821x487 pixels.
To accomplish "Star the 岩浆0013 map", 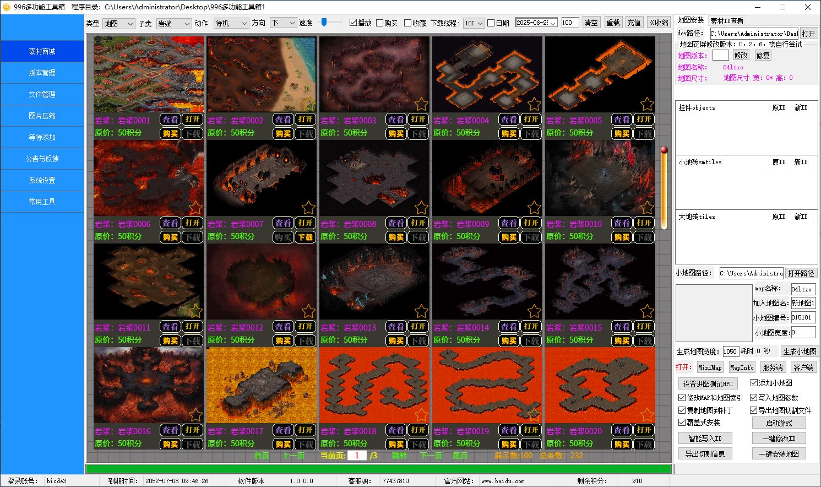I will coord(421,311).
